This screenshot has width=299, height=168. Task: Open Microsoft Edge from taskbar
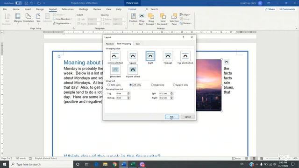96,164
